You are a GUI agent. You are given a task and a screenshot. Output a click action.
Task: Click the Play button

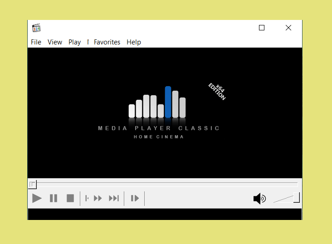[37, 199]
